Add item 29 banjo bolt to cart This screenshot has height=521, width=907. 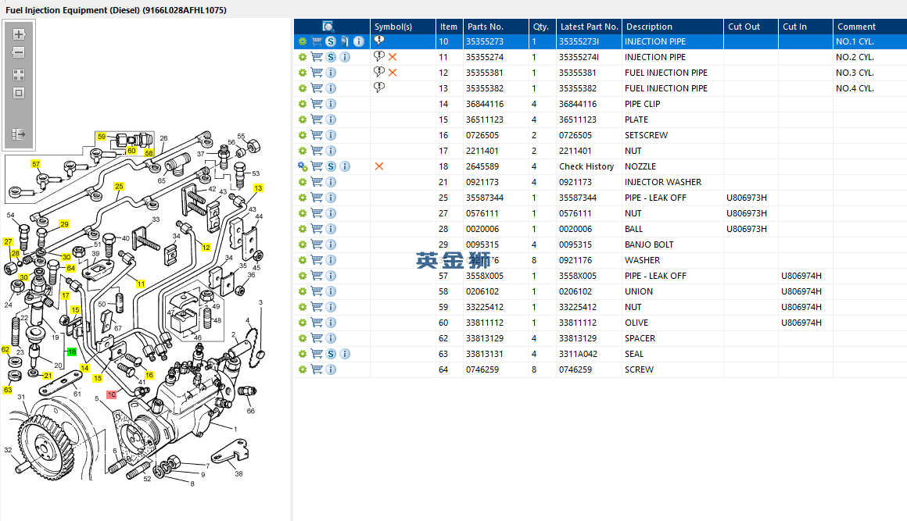tap(317, 244)
